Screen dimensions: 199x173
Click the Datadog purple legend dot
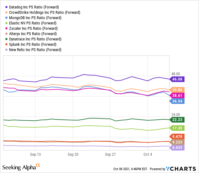coord(6,7)
